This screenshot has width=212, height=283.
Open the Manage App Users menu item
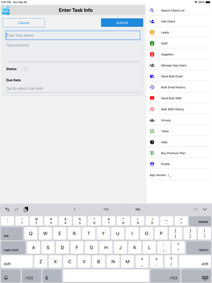(179, 65)
